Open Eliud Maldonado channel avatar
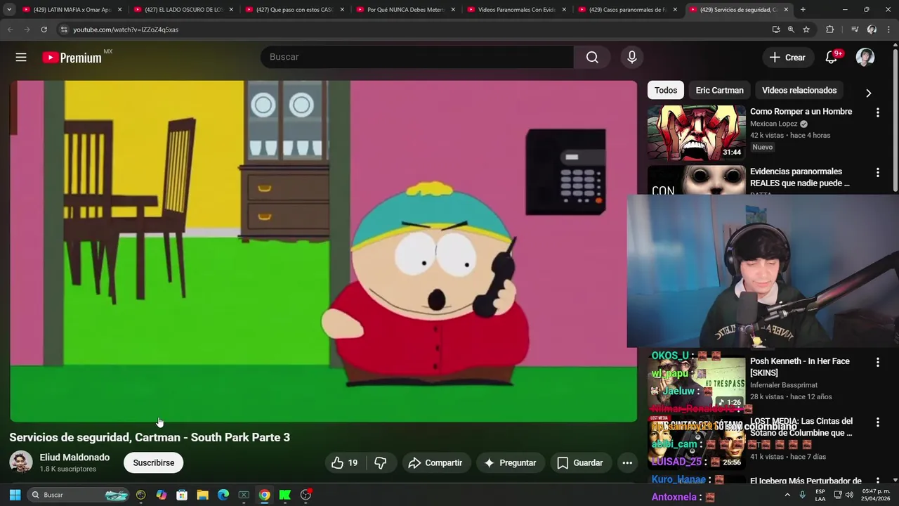 click(x=20, y=462)
